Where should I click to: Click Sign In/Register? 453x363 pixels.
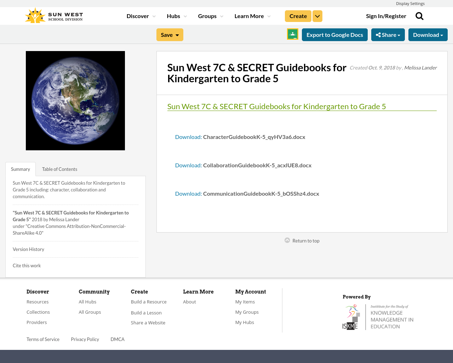[x=386, y=16]
